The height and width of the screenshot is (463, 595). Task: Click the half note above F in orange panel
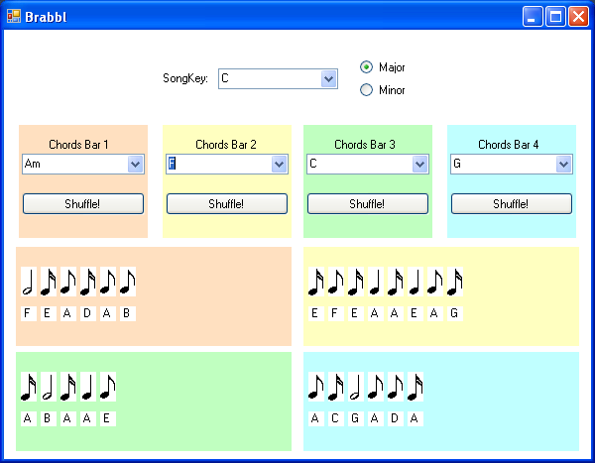(x=29, y=282)
